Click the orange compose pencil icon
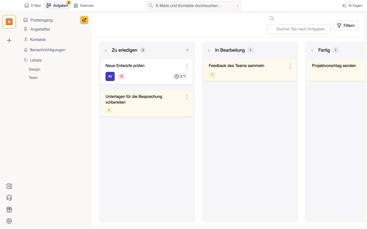This screenshot has width=367, height=229. coord(84,20)
